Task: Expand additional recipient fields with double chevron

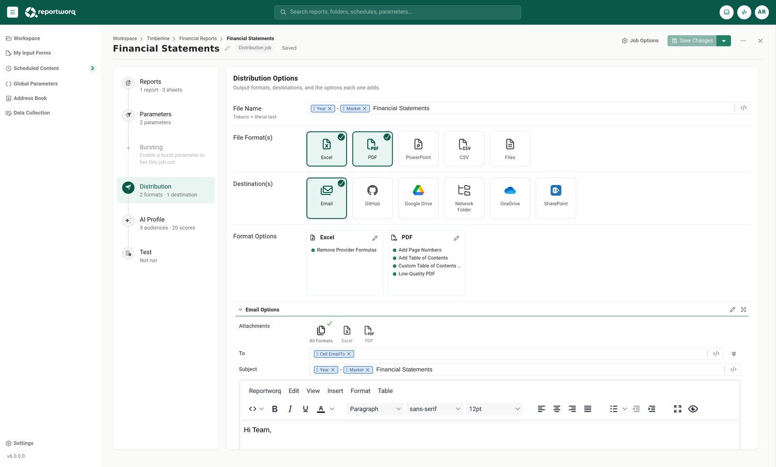Action: (734, 354)
